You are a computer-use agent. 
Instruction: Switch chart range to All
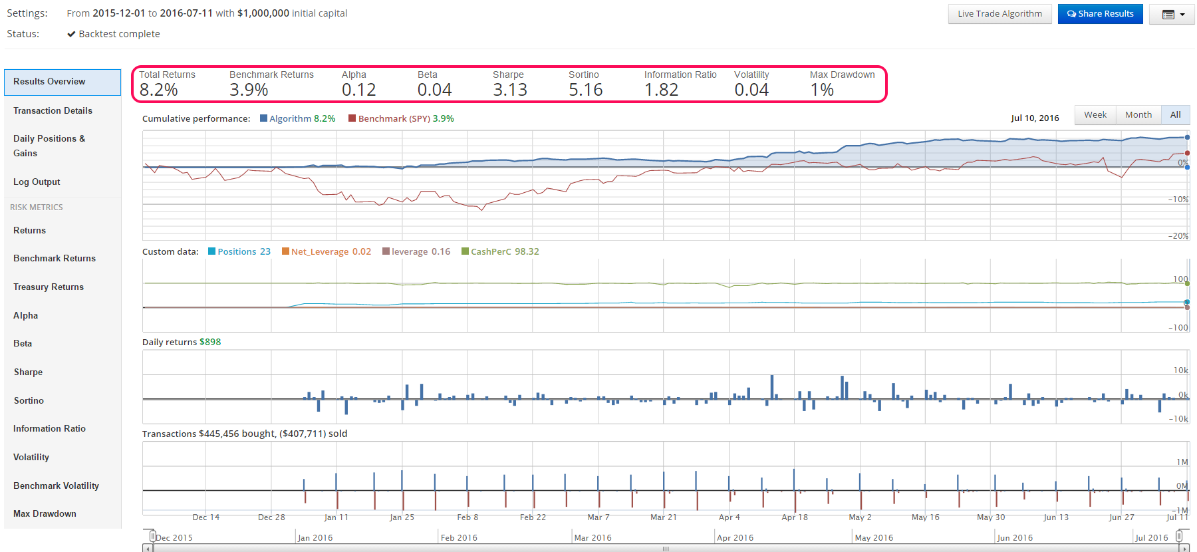pyautogui.click(x=1176, y=115)
